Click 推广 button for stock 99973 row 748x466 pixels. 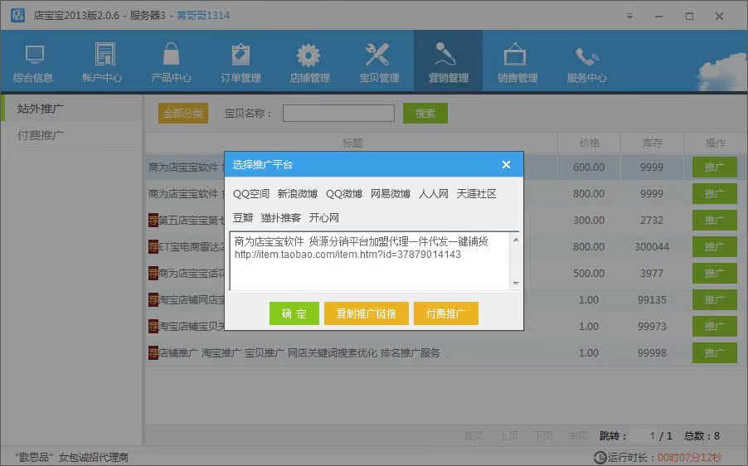point(715,326)
